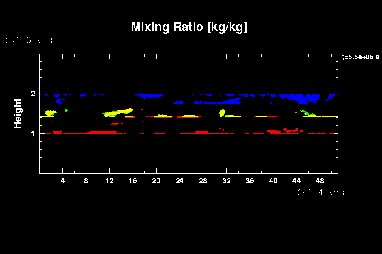The height and width of the screenshot is (254, 382).
Task: Click the x-axis tick label 20
Action: click(156, 181)
